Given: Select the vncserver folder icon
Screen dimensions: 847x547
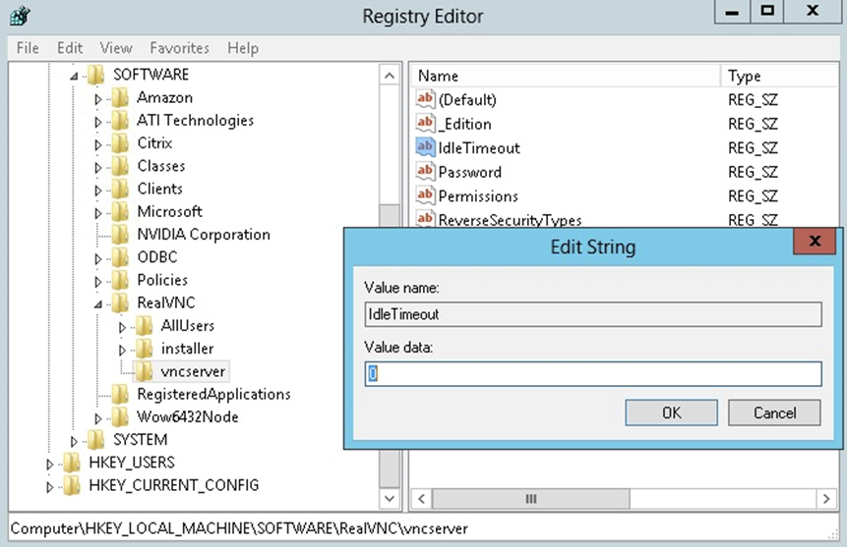Looking at the screenshot, I should pos(144,371).
